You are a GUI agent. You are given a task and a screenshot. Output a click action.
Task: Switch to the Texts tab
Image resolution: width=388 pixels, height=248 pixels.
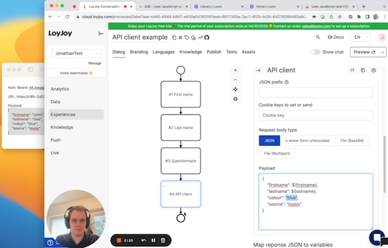click(x=232, y=52)
